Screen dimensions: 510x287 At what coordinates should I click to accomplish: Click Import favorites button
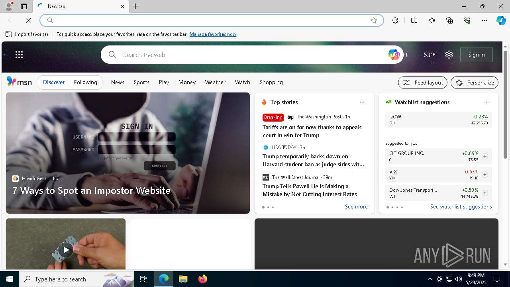(27, 34)
